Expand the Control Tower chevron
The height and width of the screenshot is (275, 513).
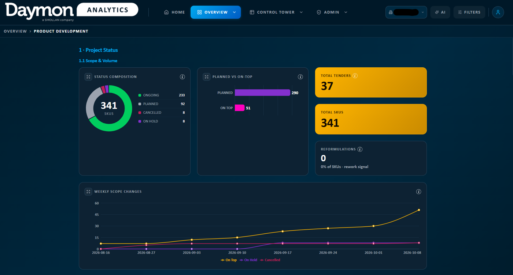(x=301, y=12)
